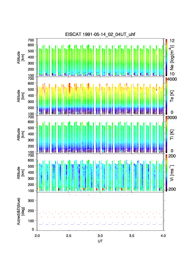Click inside the electron density Ne panel
179x269 pixels.
[100, 58]
